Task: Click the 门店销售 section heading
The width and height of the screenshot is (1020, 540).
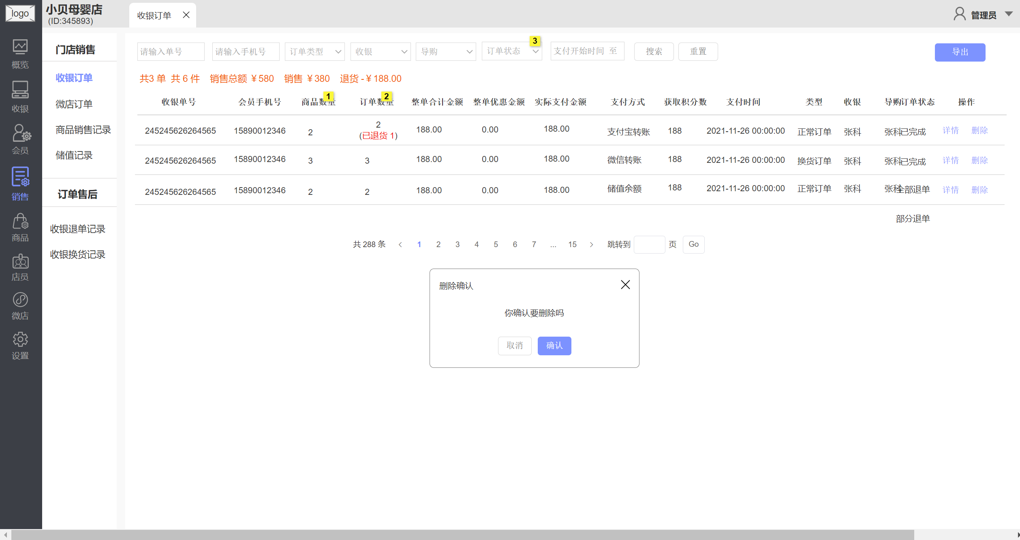Action: pyautogui.click(x=75, y=50)
